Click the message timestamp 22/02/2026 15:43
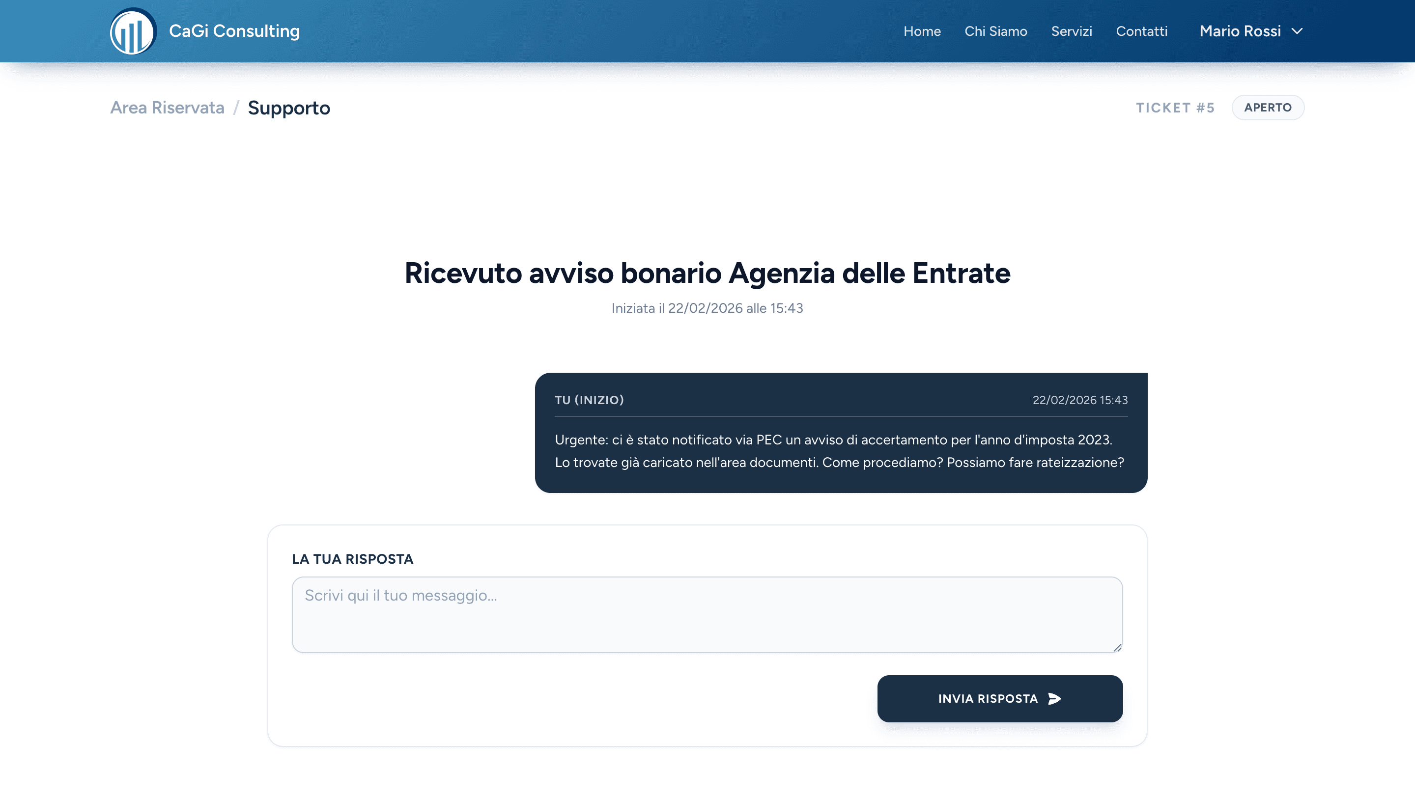1415x797 pixels. click(1079, 400)
